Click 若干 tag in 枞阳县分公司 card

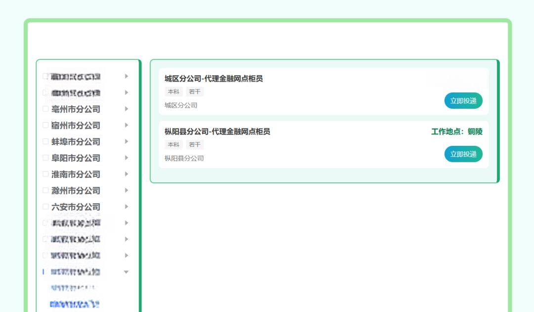pyautogui.click(x=194, y=144)
